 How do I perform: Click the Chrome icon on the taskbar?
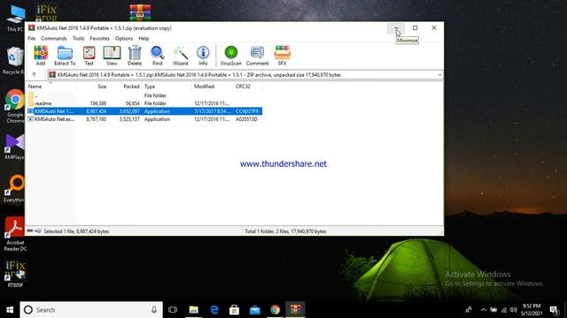coord(276,310)
